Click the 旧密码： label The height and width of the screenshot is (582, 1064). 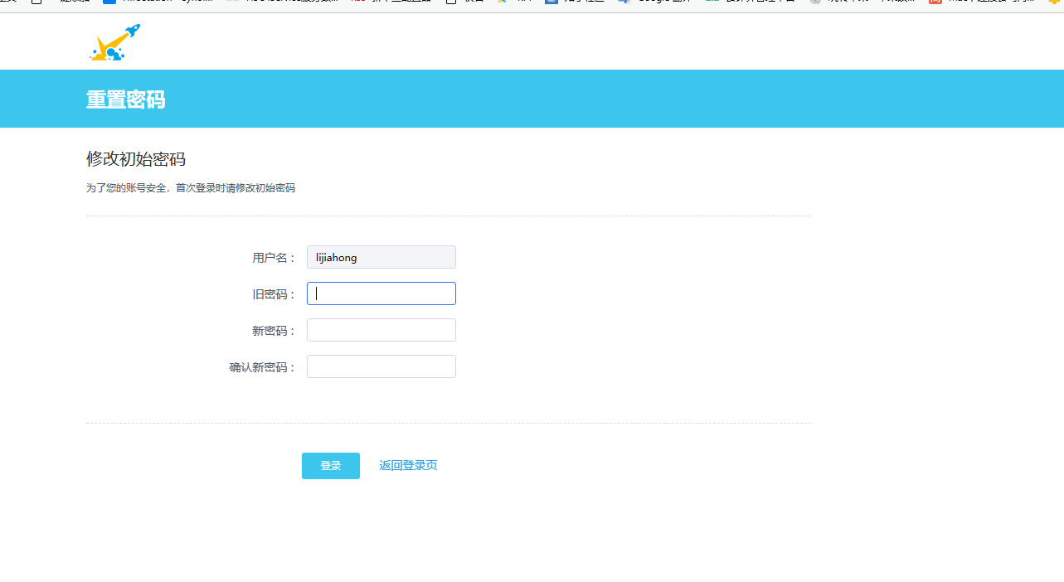point(275,294)
